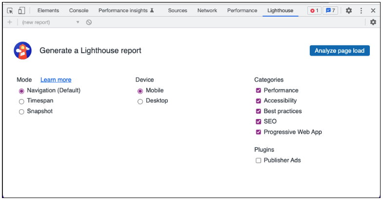Screen dimensions: 383x200
Task: Switch to the Console tab
Action: coord(79,11)
